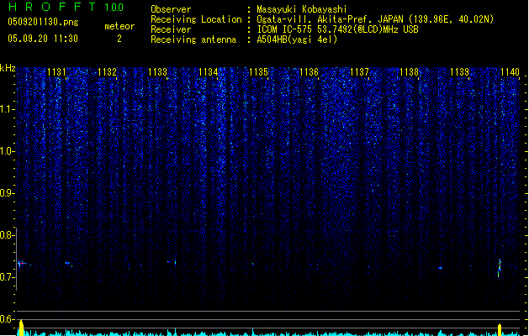Click the 1140 time marker

click(510, 72)
